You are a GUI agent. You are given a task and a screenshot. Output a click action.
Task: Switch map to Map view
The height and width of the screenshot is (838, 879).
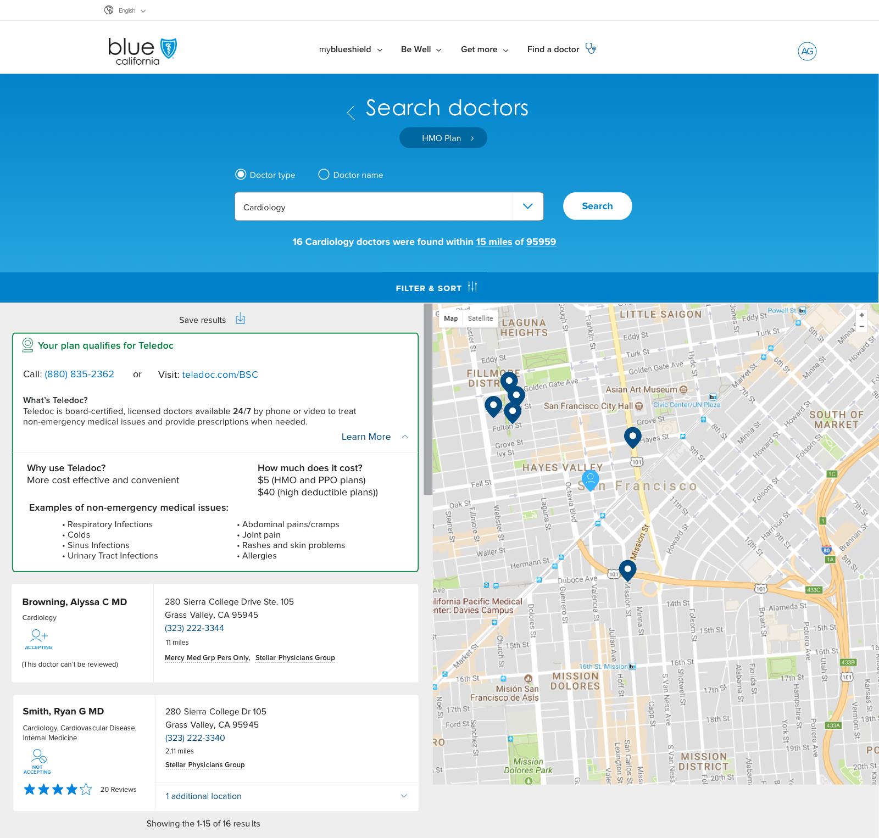[450, 319]
